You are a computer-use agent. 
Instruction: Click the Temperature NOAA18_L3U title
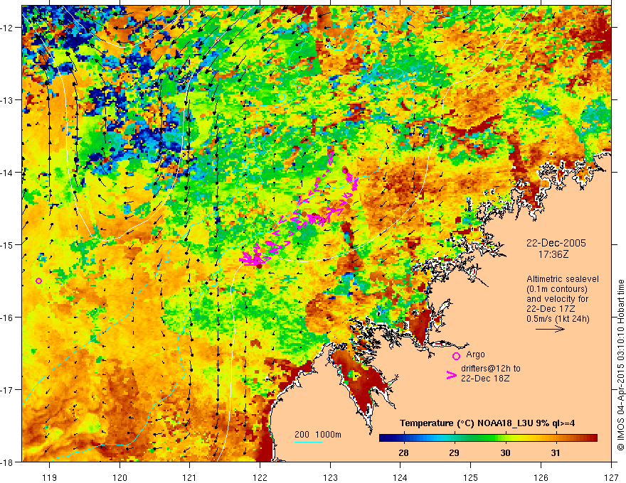(x=487, y=423)
